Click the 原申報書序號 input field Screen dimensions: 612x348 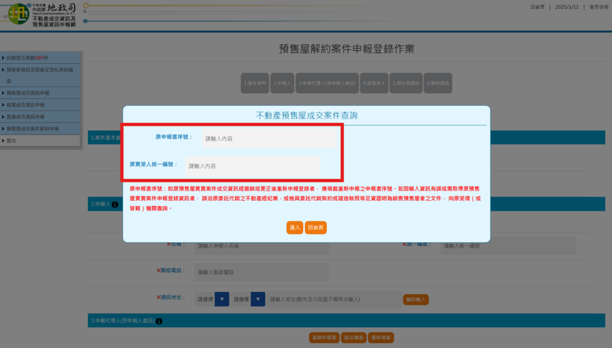click(x=270, y=138)
